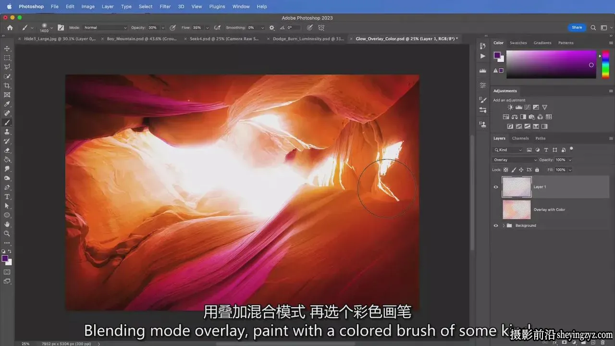Viewport: 615px width, 346px height.
Task: Hide the Background group
Action: click(x=496, y=225)
